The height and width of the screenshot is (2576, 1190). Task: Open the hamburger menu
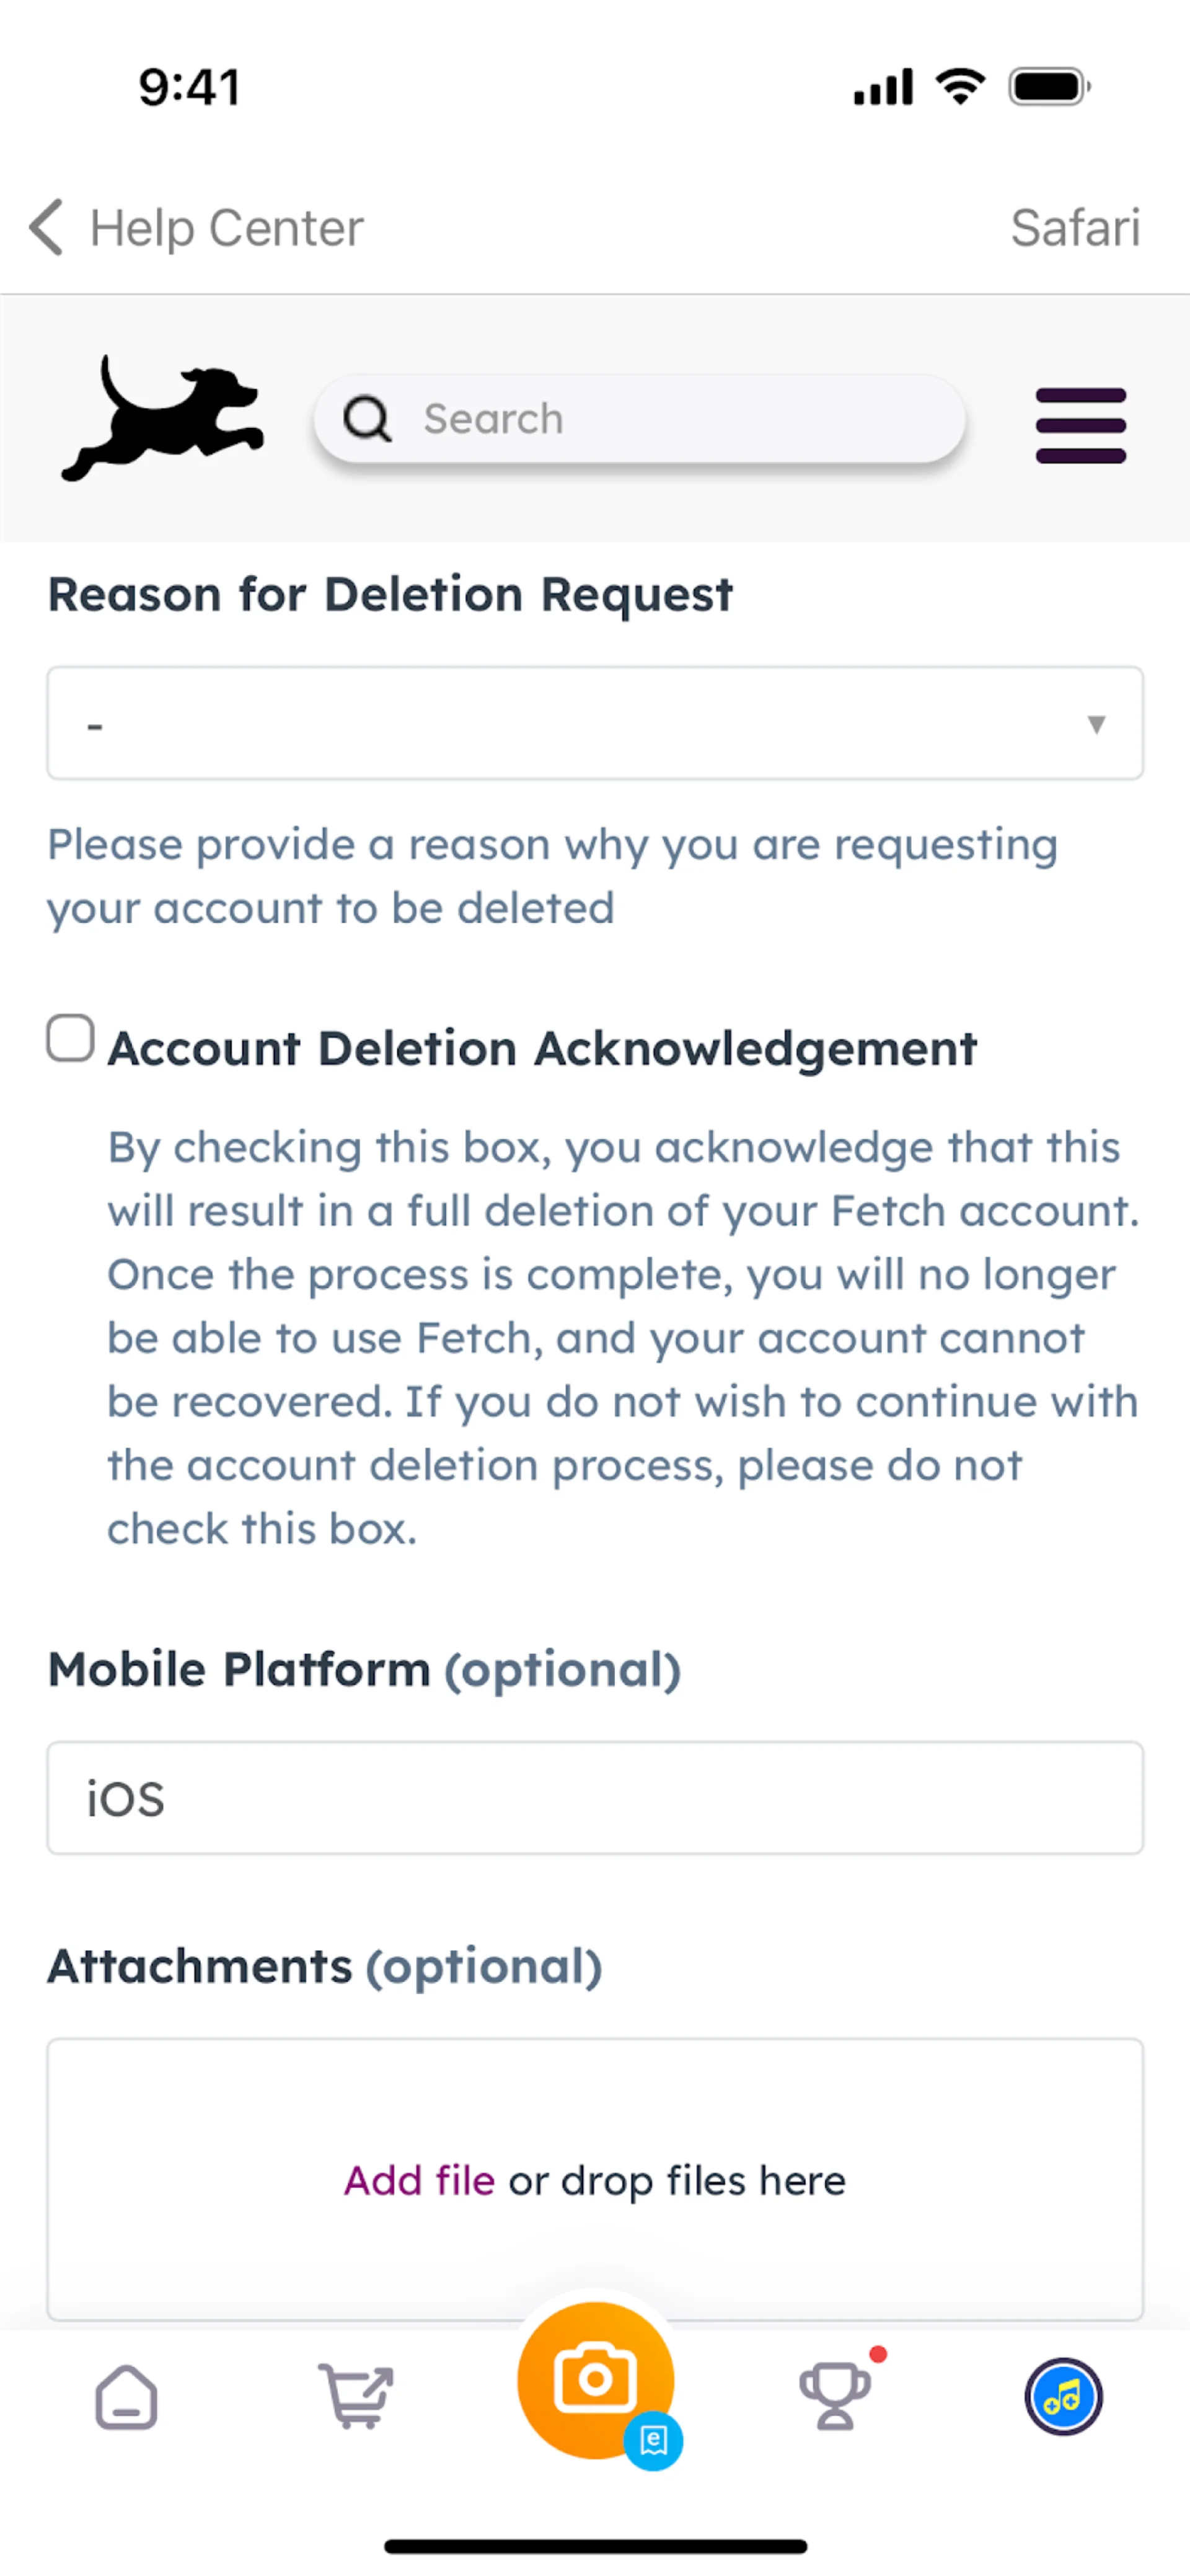pyautogui.click(x=1080, y=425)
